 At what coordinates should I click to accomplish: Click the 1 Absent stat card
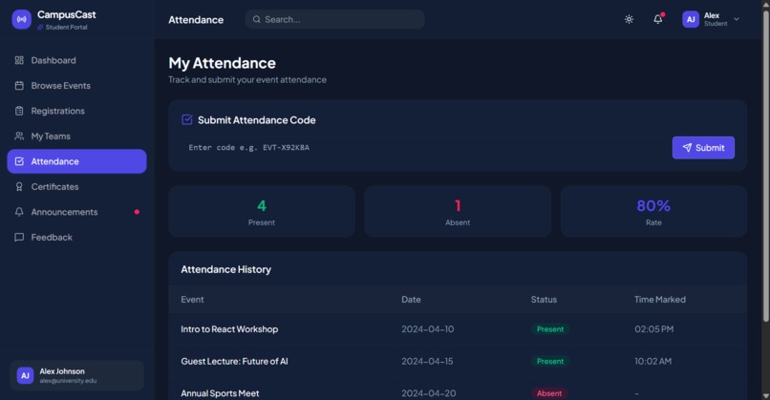[458, 212]
